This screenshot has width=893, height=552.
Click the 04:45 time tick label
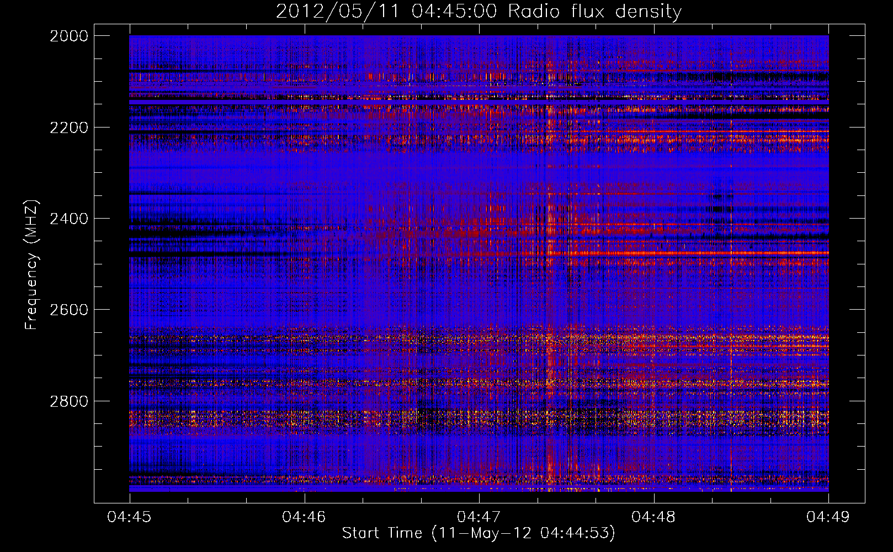pos(129,517)
